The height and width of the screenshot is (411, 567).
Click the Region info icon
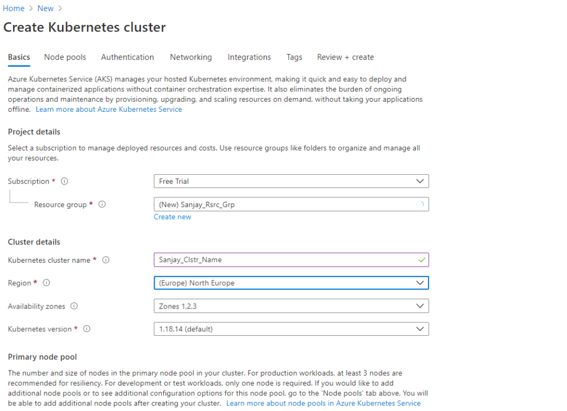coord(47,283)
